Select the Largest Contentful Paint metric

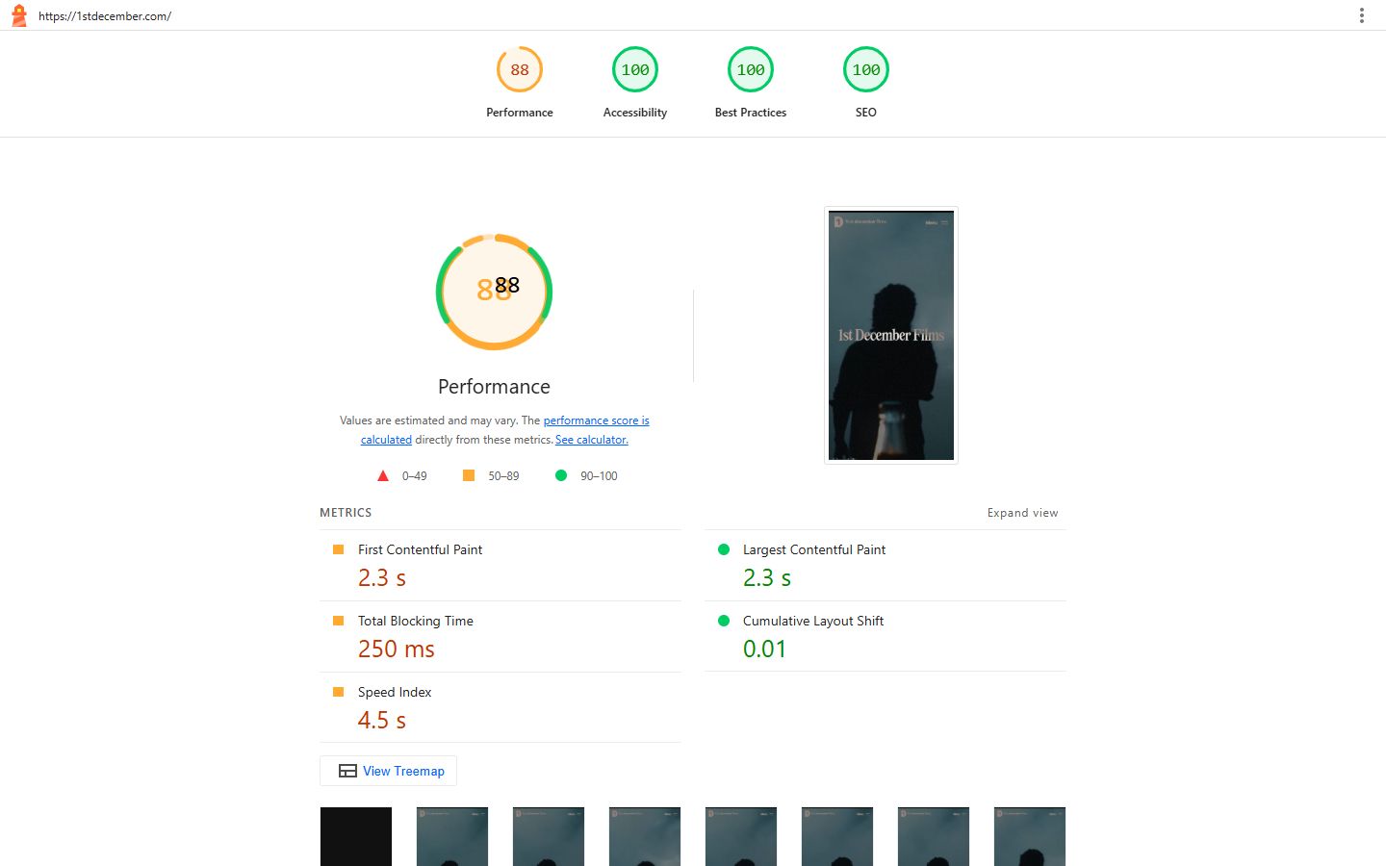click(885, 566)
